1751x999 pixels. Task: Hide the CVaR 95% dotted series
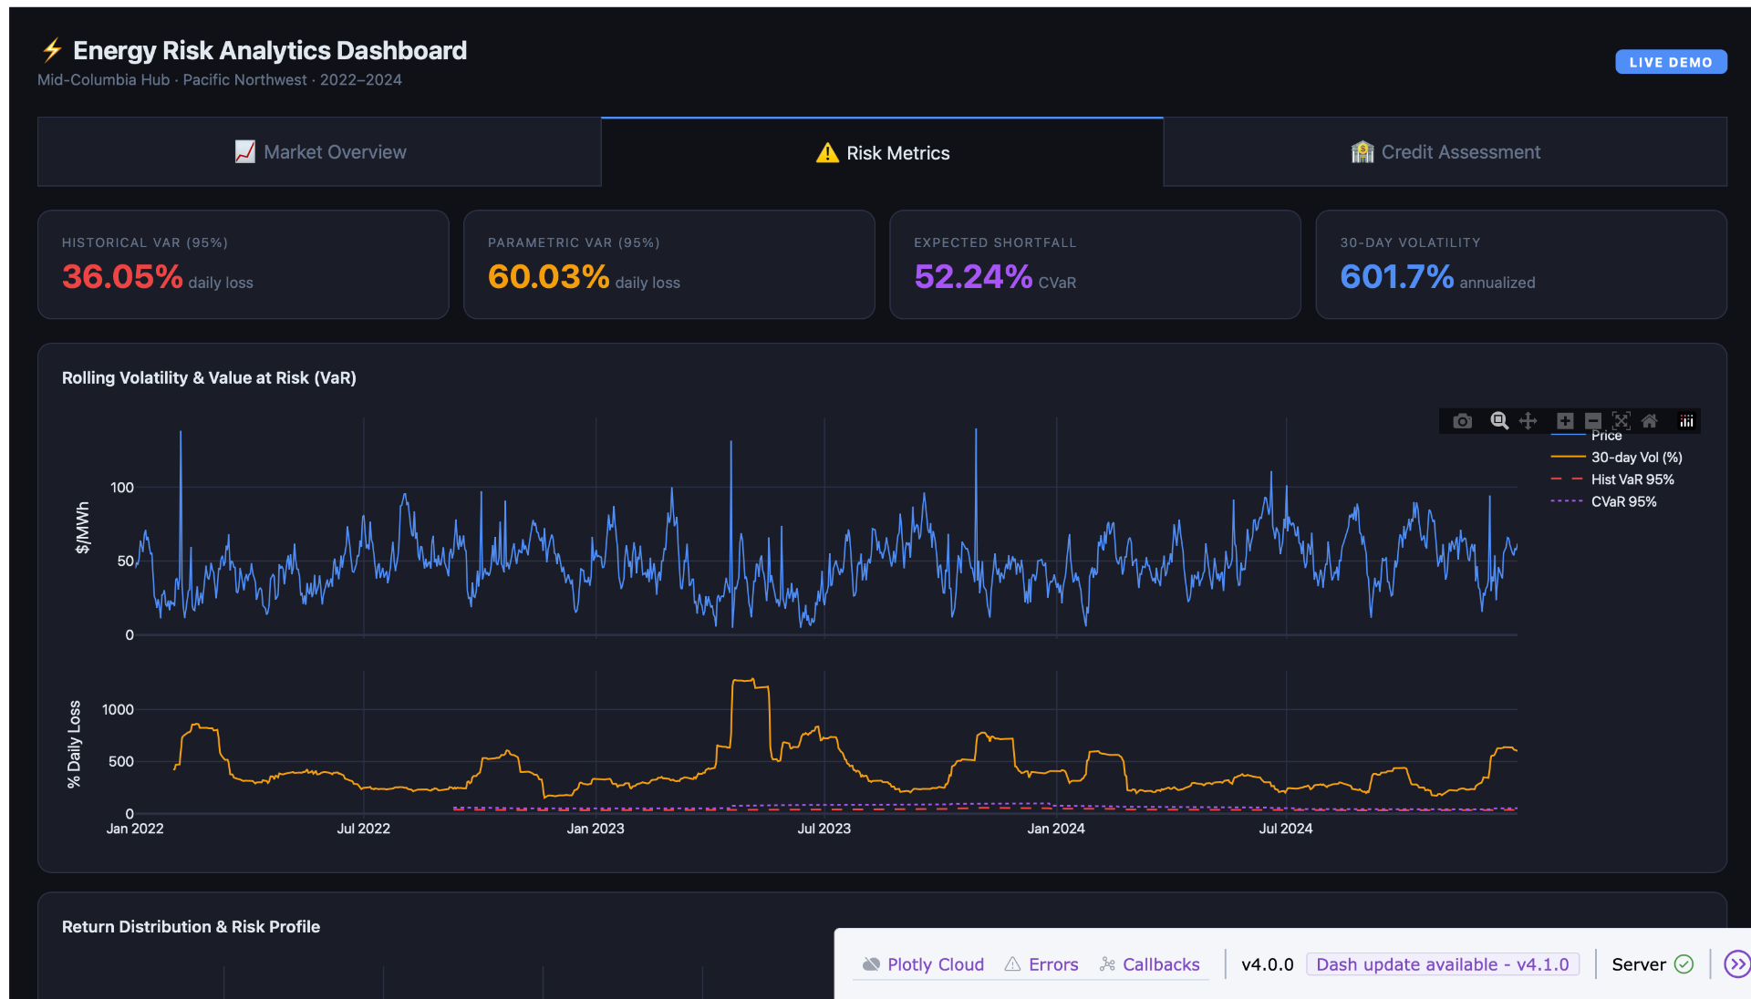click(x=1625, y=500)
